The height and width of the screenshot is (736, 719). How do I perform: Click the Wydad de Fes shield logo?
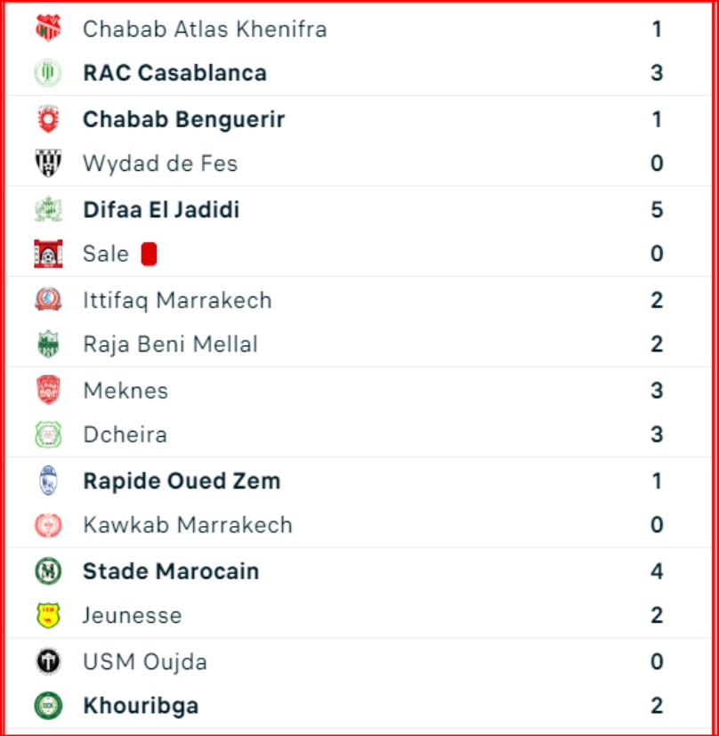click(48, 163)
